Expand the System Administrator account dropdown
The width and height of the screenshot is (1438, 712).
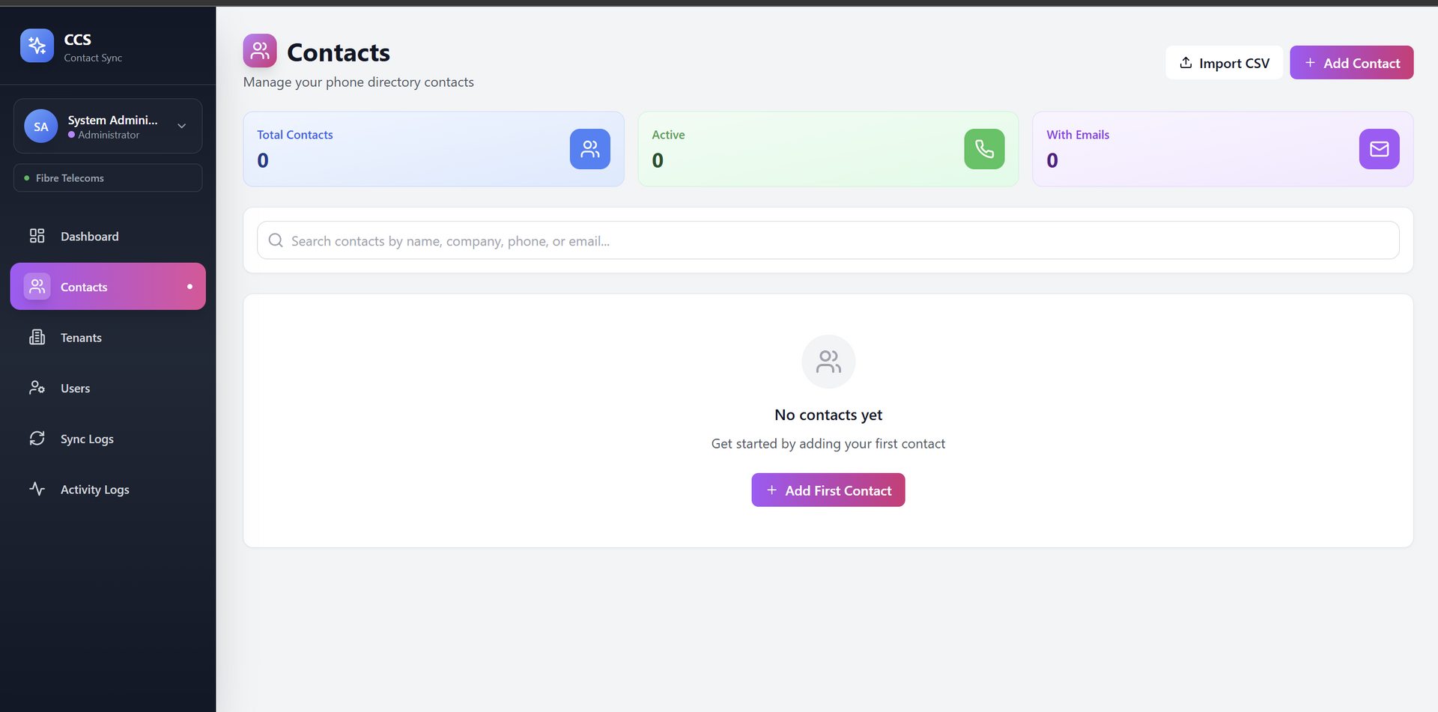click(181, 126)
